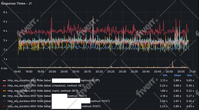Viewport: 199px width, 110px height.
Task: Select the Min value 1.89 s
Action: (x=164, y=91)
